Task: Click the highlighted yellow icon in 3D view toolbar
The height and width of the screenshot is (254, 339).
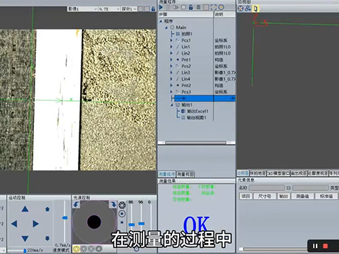Action: click(256, 9)
